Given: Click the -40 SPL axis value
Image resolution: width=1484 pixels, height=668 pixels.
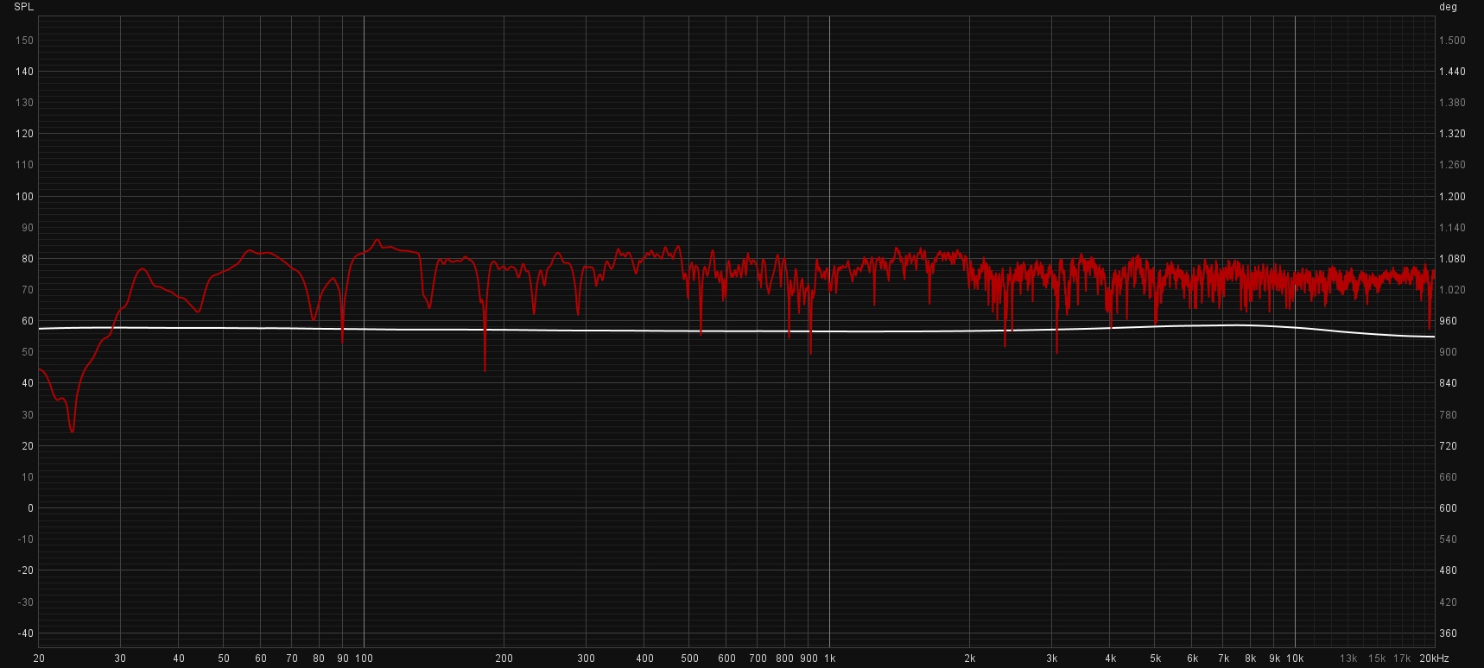Looking at the screenshot, I should pyautogui.click(x=26, y=633).
